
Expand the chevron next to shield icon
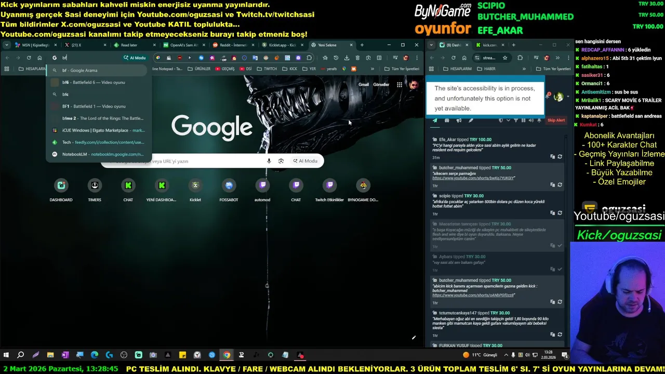508,121
